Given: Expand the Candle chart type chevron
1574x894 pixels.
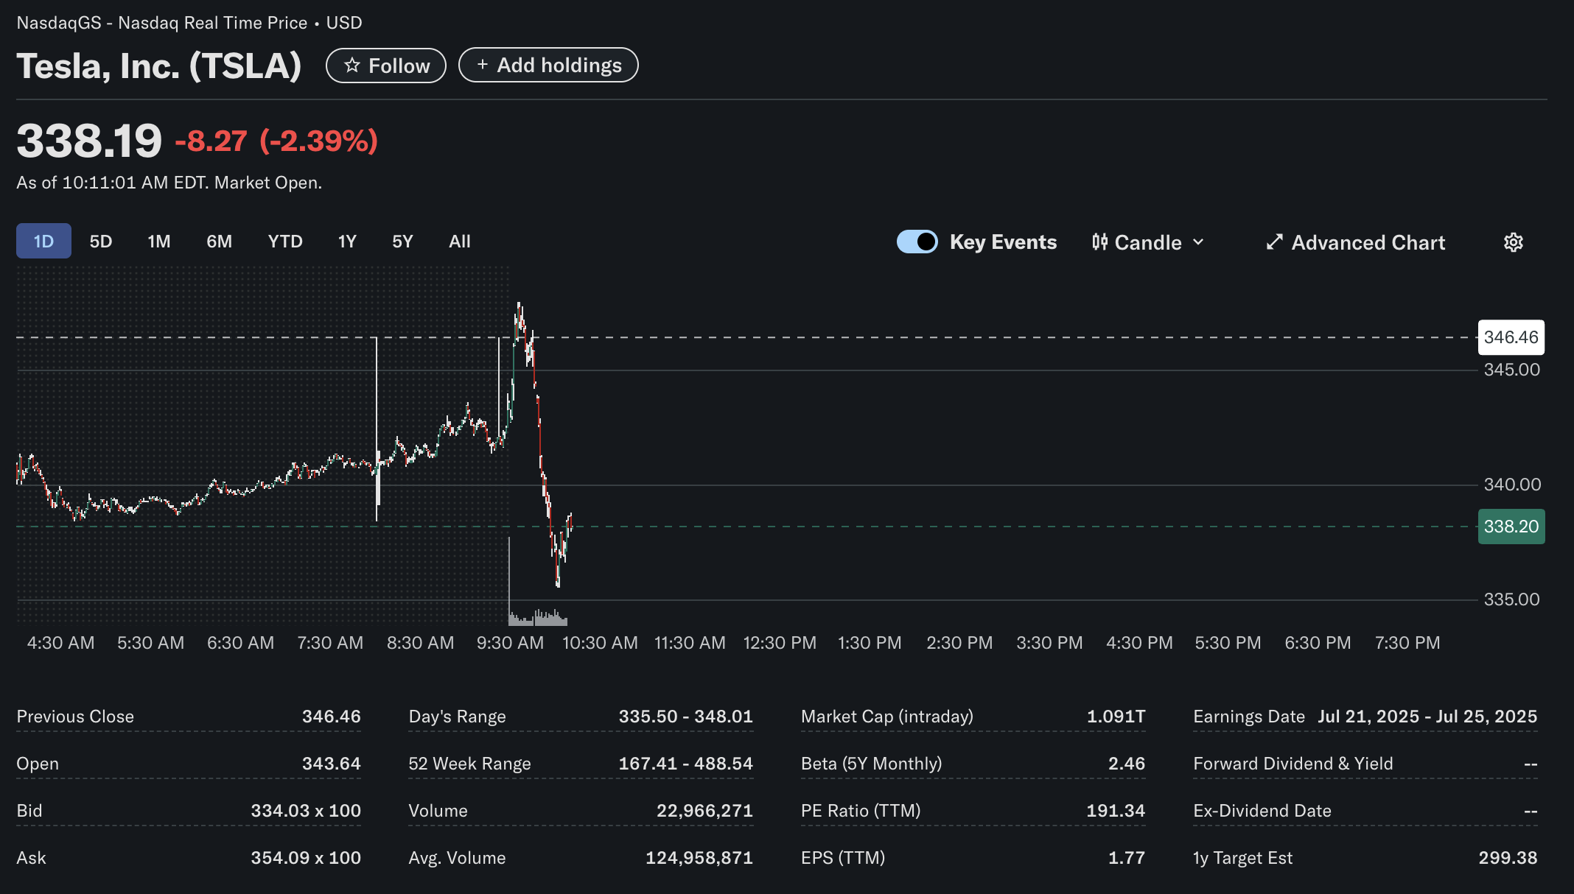Looking at the screenshot, I should [x=1198, y=242].
